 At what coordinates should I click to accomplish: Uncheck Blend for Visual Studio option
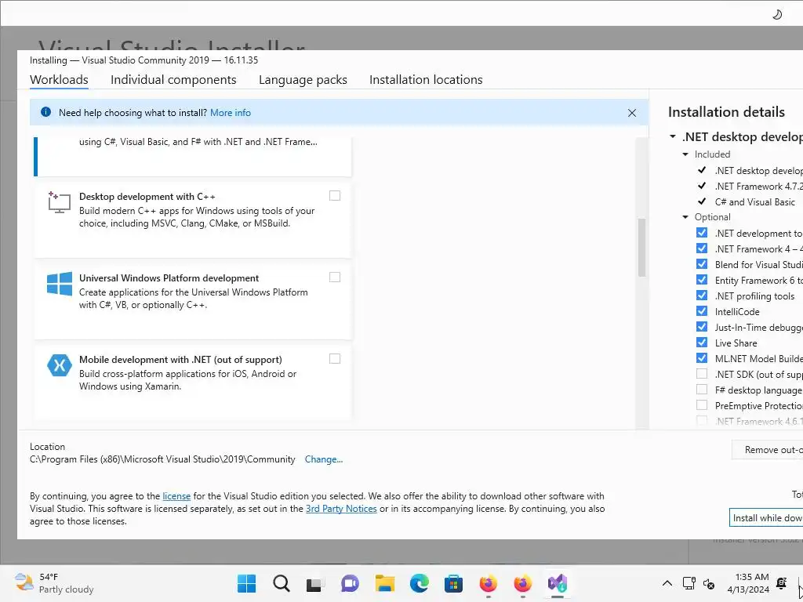click(x=702, y=264)
